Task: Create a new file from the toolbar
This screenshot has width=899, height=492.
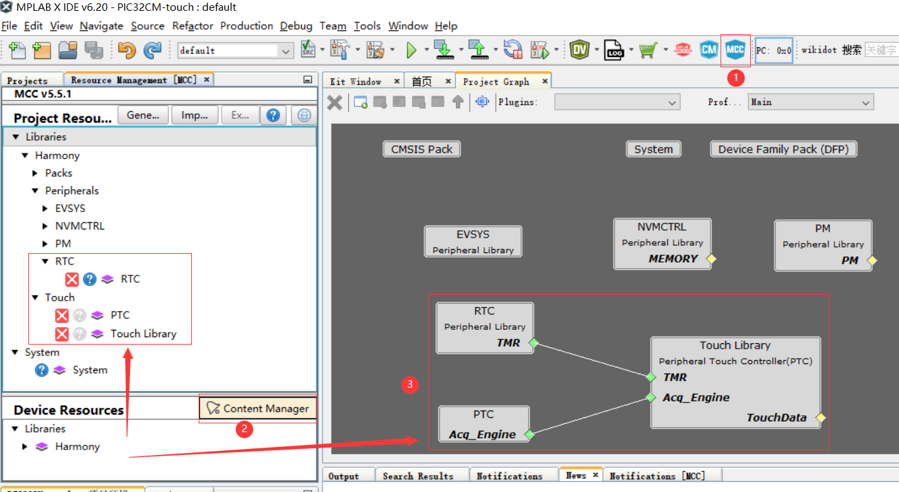Action: pos(17,50)
